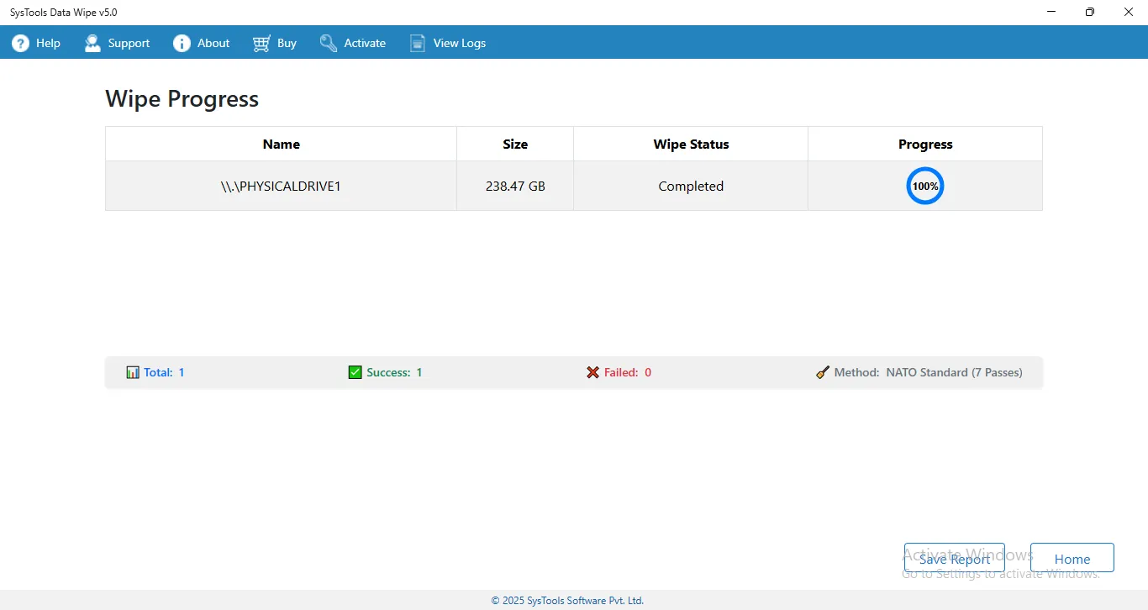Open the About menu item

point(213,43)
